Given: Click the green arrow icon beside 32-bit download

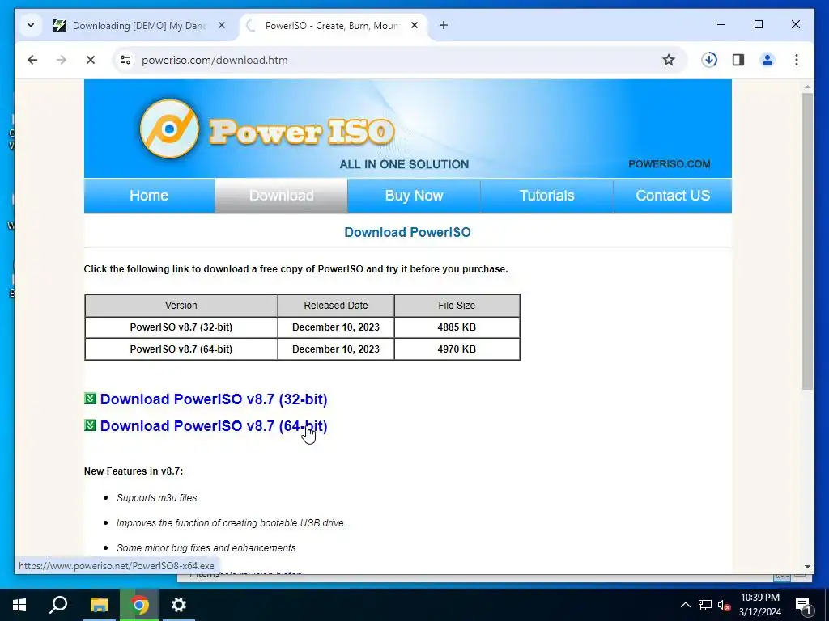Looking at the screenshot, I should 91,398.
